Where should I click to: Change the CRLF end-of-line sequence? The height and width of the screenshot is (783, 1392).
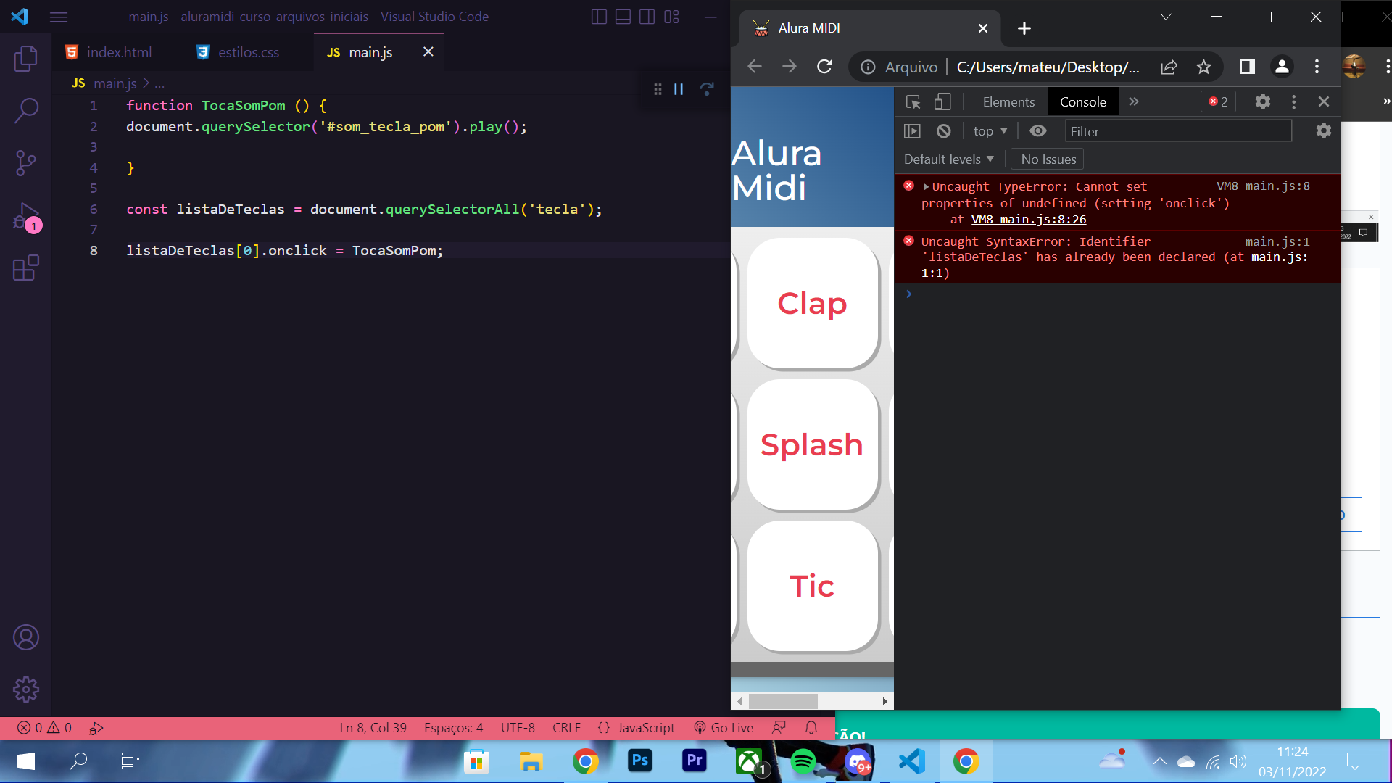point(566,728)
